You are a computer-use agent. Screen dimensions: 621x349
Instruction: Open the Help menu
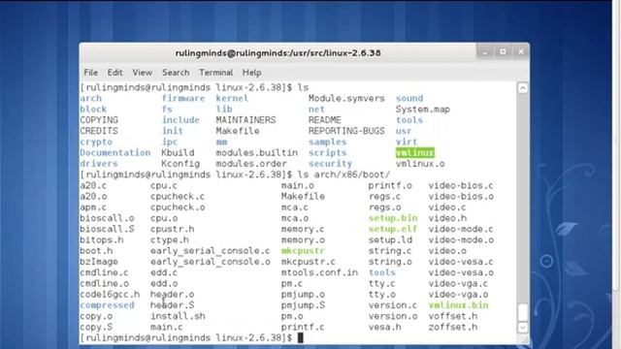pos(251,73)
